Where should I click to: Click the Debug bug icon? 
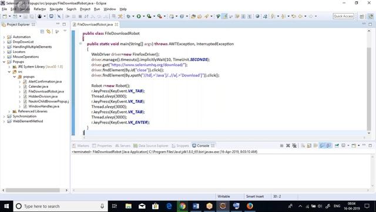click(129, 16)
